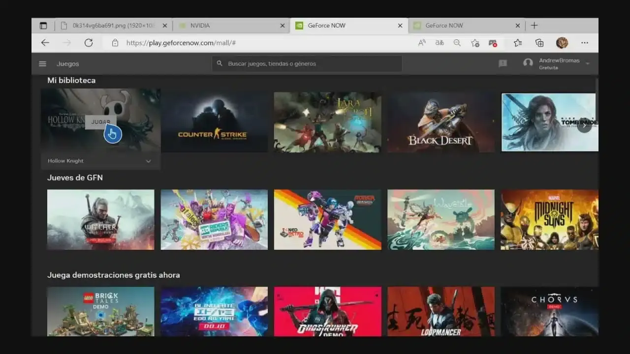Go back with the browser back arrow
This screenshot has width=630, height=354.
point(45,43)
